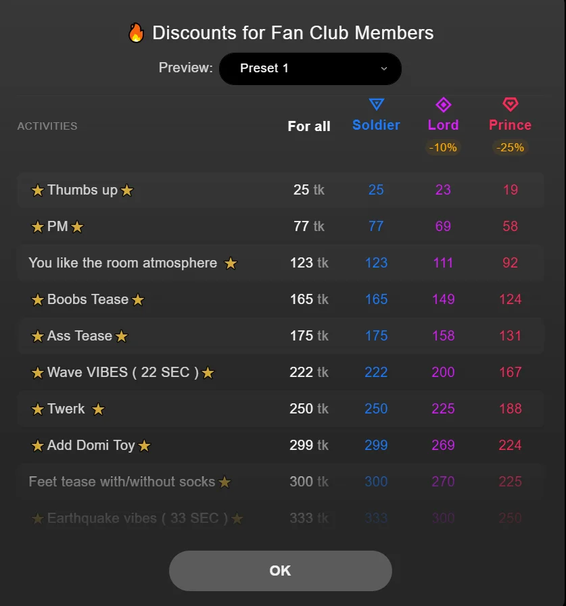
Task: Select the Lord tier column header
Action: pyautogui.click(x=443, y=125)
